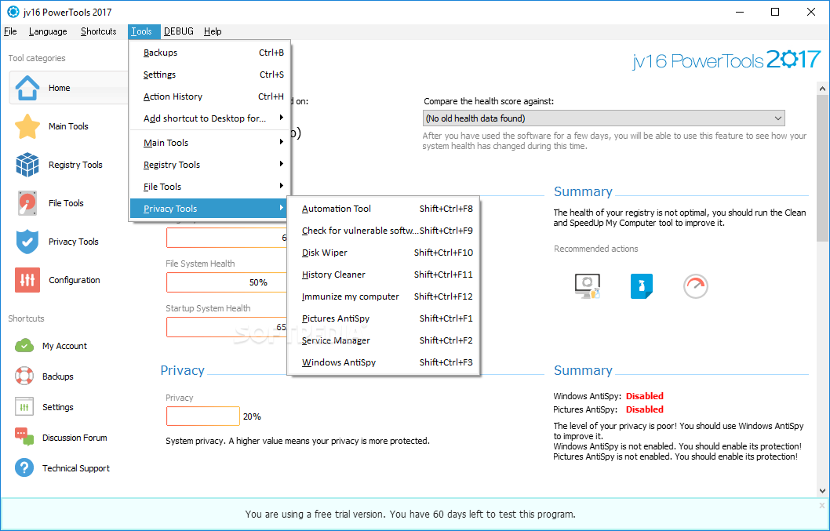Click the jv16 PowerTools title bar icon
This screenshot has height=531, width=830.
click(13, 12)
